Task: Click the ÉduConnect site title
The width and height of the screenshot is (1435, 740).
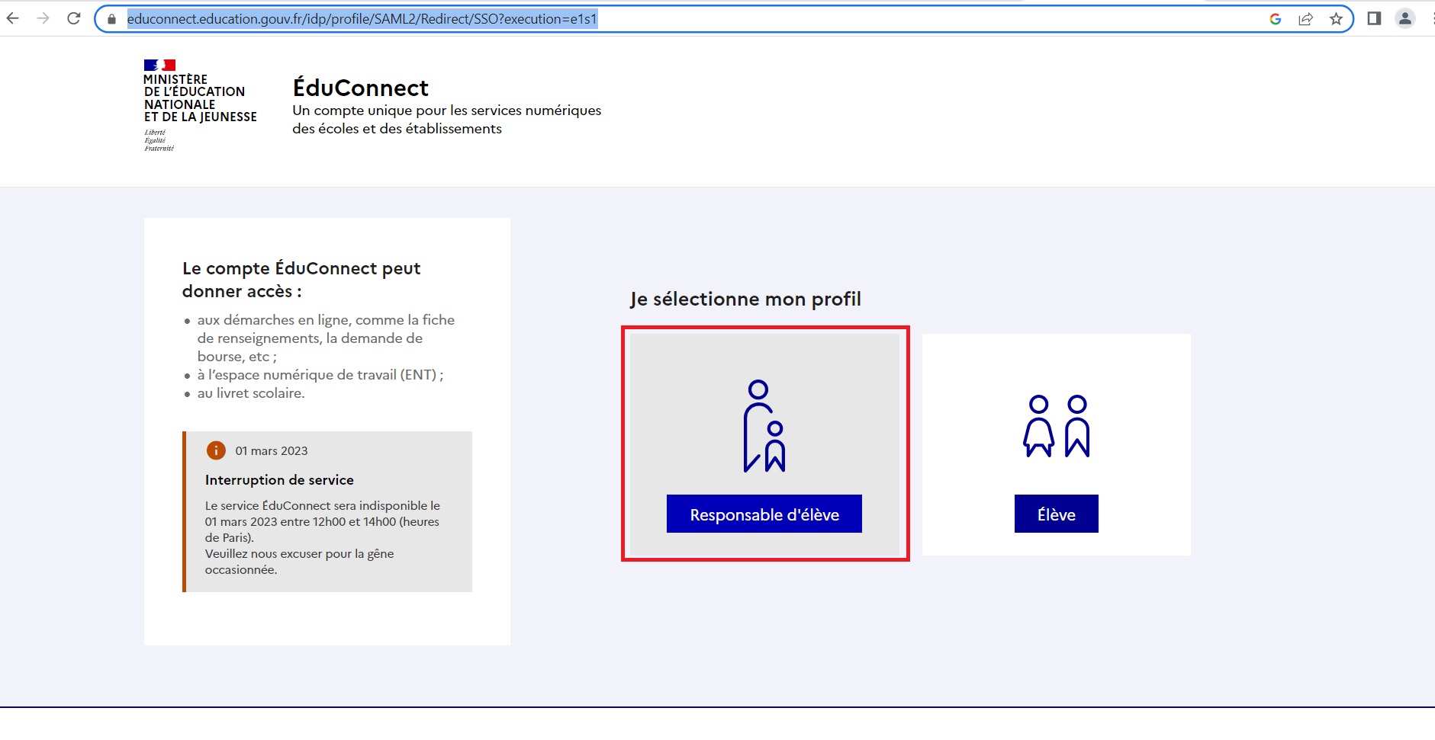Action: [361, 88]
